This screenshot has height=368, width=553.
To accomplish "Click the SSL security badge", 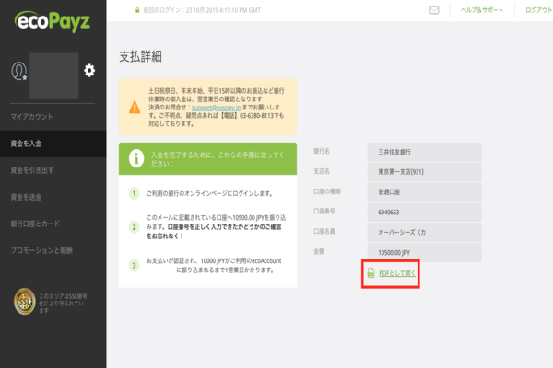I will tap(25, 302).
